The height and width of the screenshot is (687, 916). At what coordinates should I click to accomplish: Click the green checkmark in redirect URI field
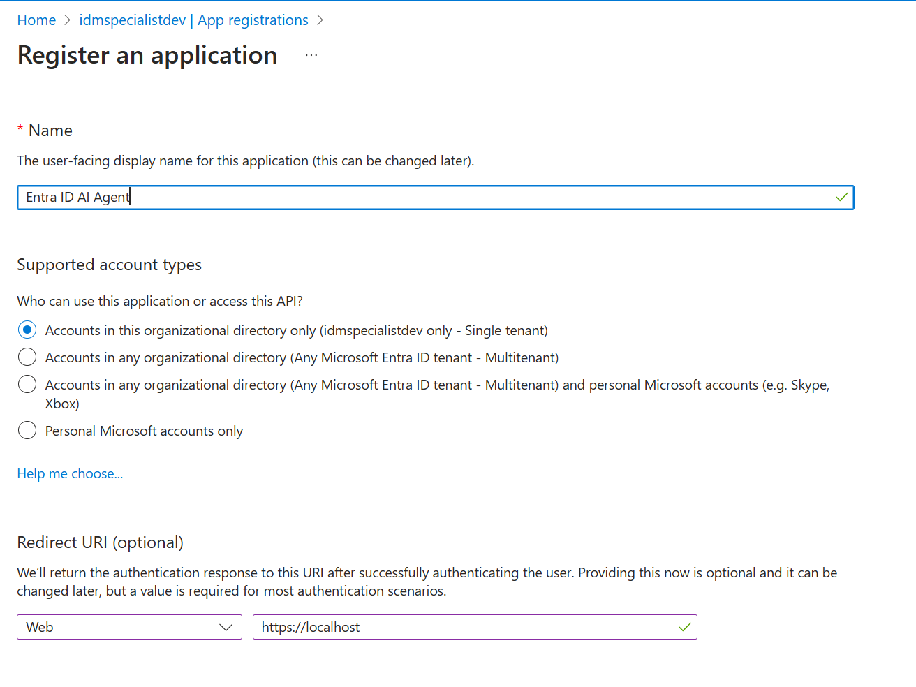pyautogui.click(x=685, y=627)
